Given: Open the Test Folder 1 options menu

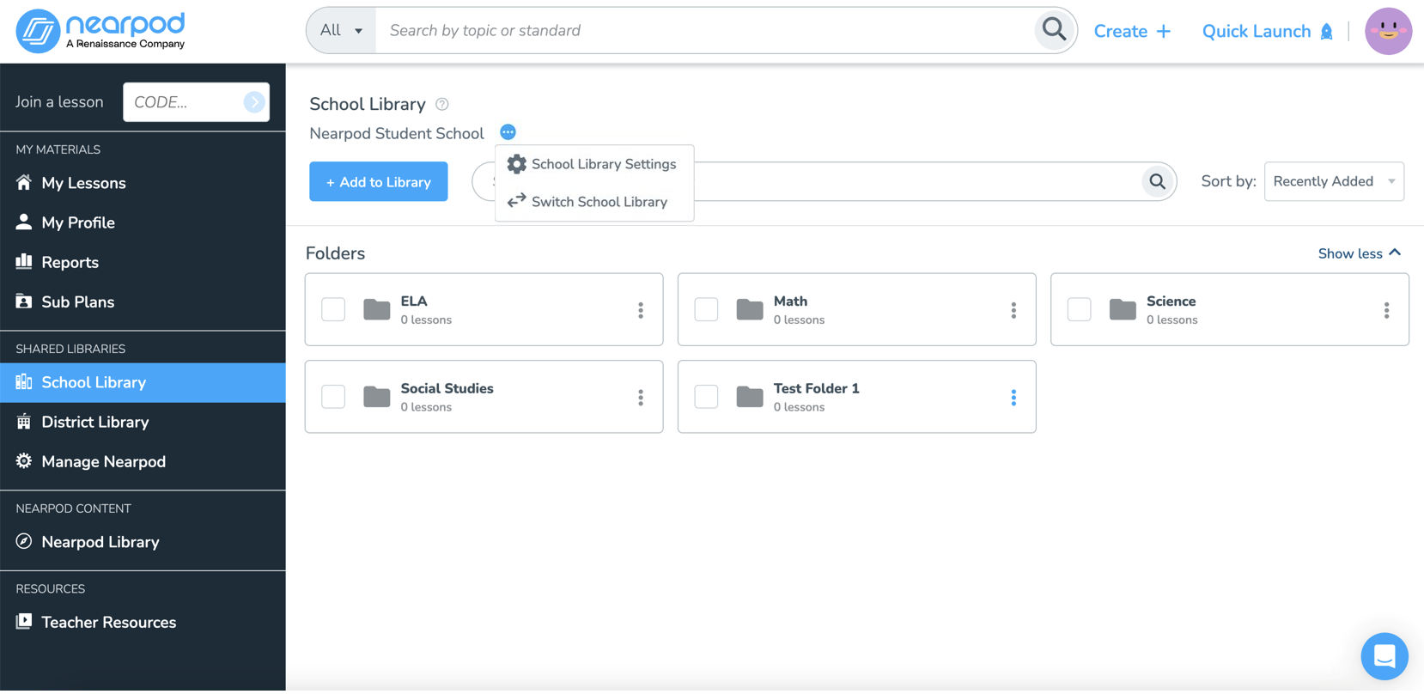Looking at the screenshot, I should click(1013, 398).
